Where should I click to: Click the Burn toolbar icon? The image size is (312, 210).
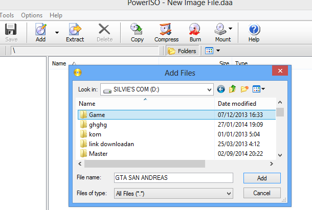194,29
